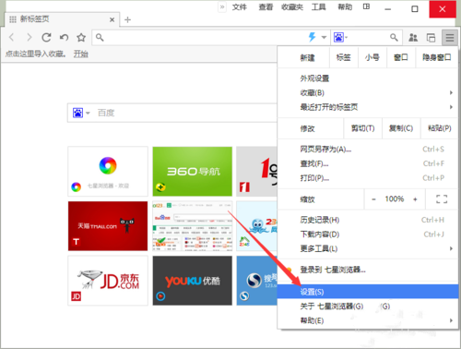
Task: Expand the 收藏(B) submenu
Action: [368, 93]
